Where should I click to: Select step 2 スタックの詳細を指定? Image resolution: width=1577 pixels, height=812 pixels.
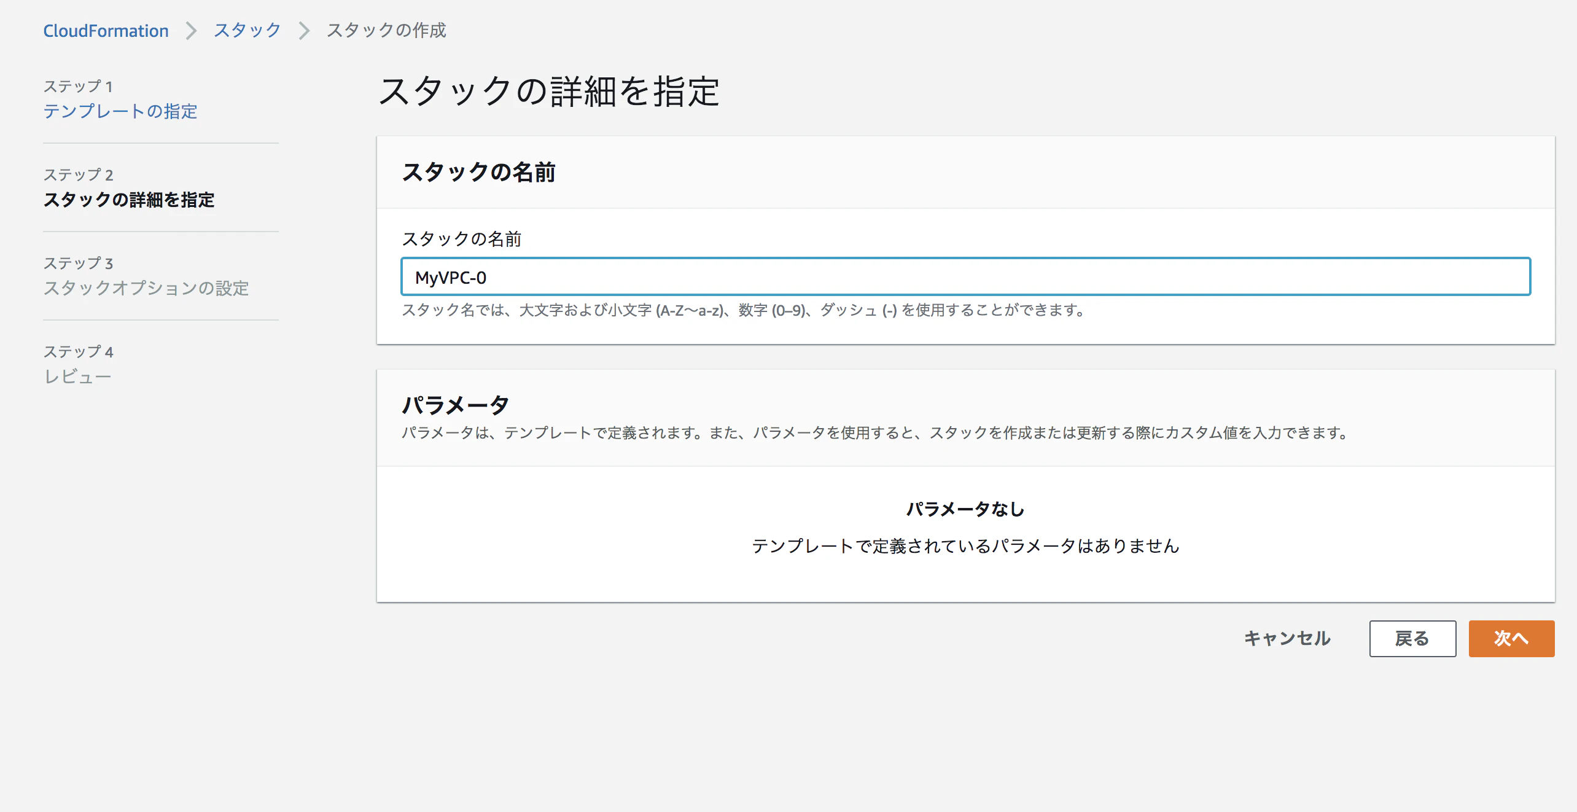coord(129,200)
